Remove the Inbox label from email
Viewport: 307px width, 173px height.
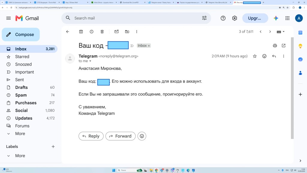(x=149, y=46)
